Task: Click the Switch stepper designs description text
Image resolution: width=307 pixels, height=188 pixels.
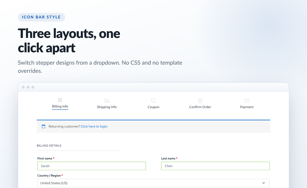Action: [100, 67]
